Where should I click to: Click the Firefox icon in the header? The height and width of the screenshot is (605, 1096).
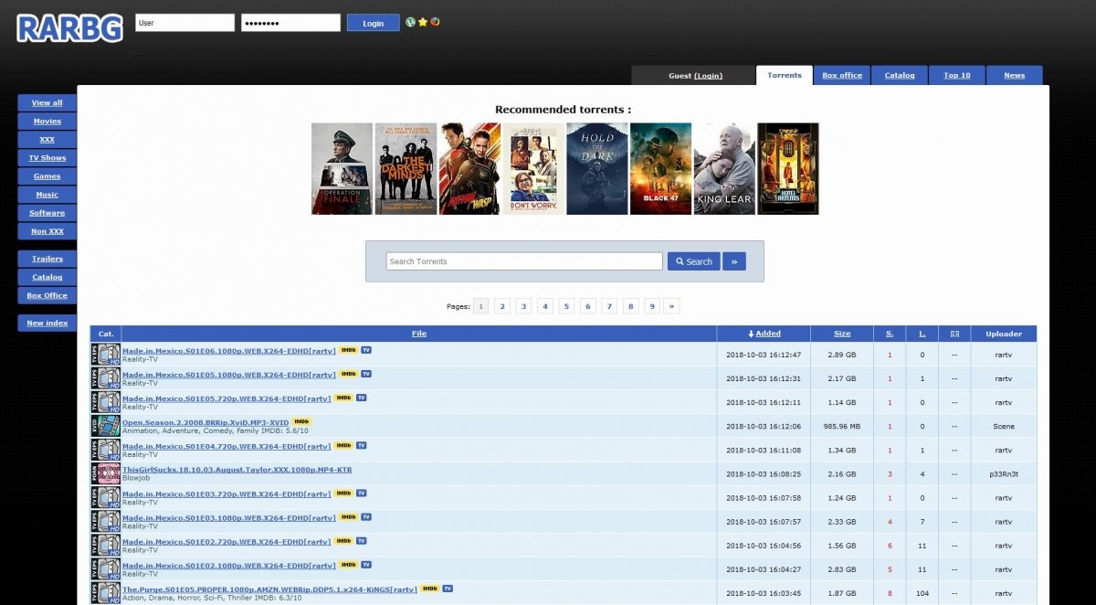coord(435,22)
